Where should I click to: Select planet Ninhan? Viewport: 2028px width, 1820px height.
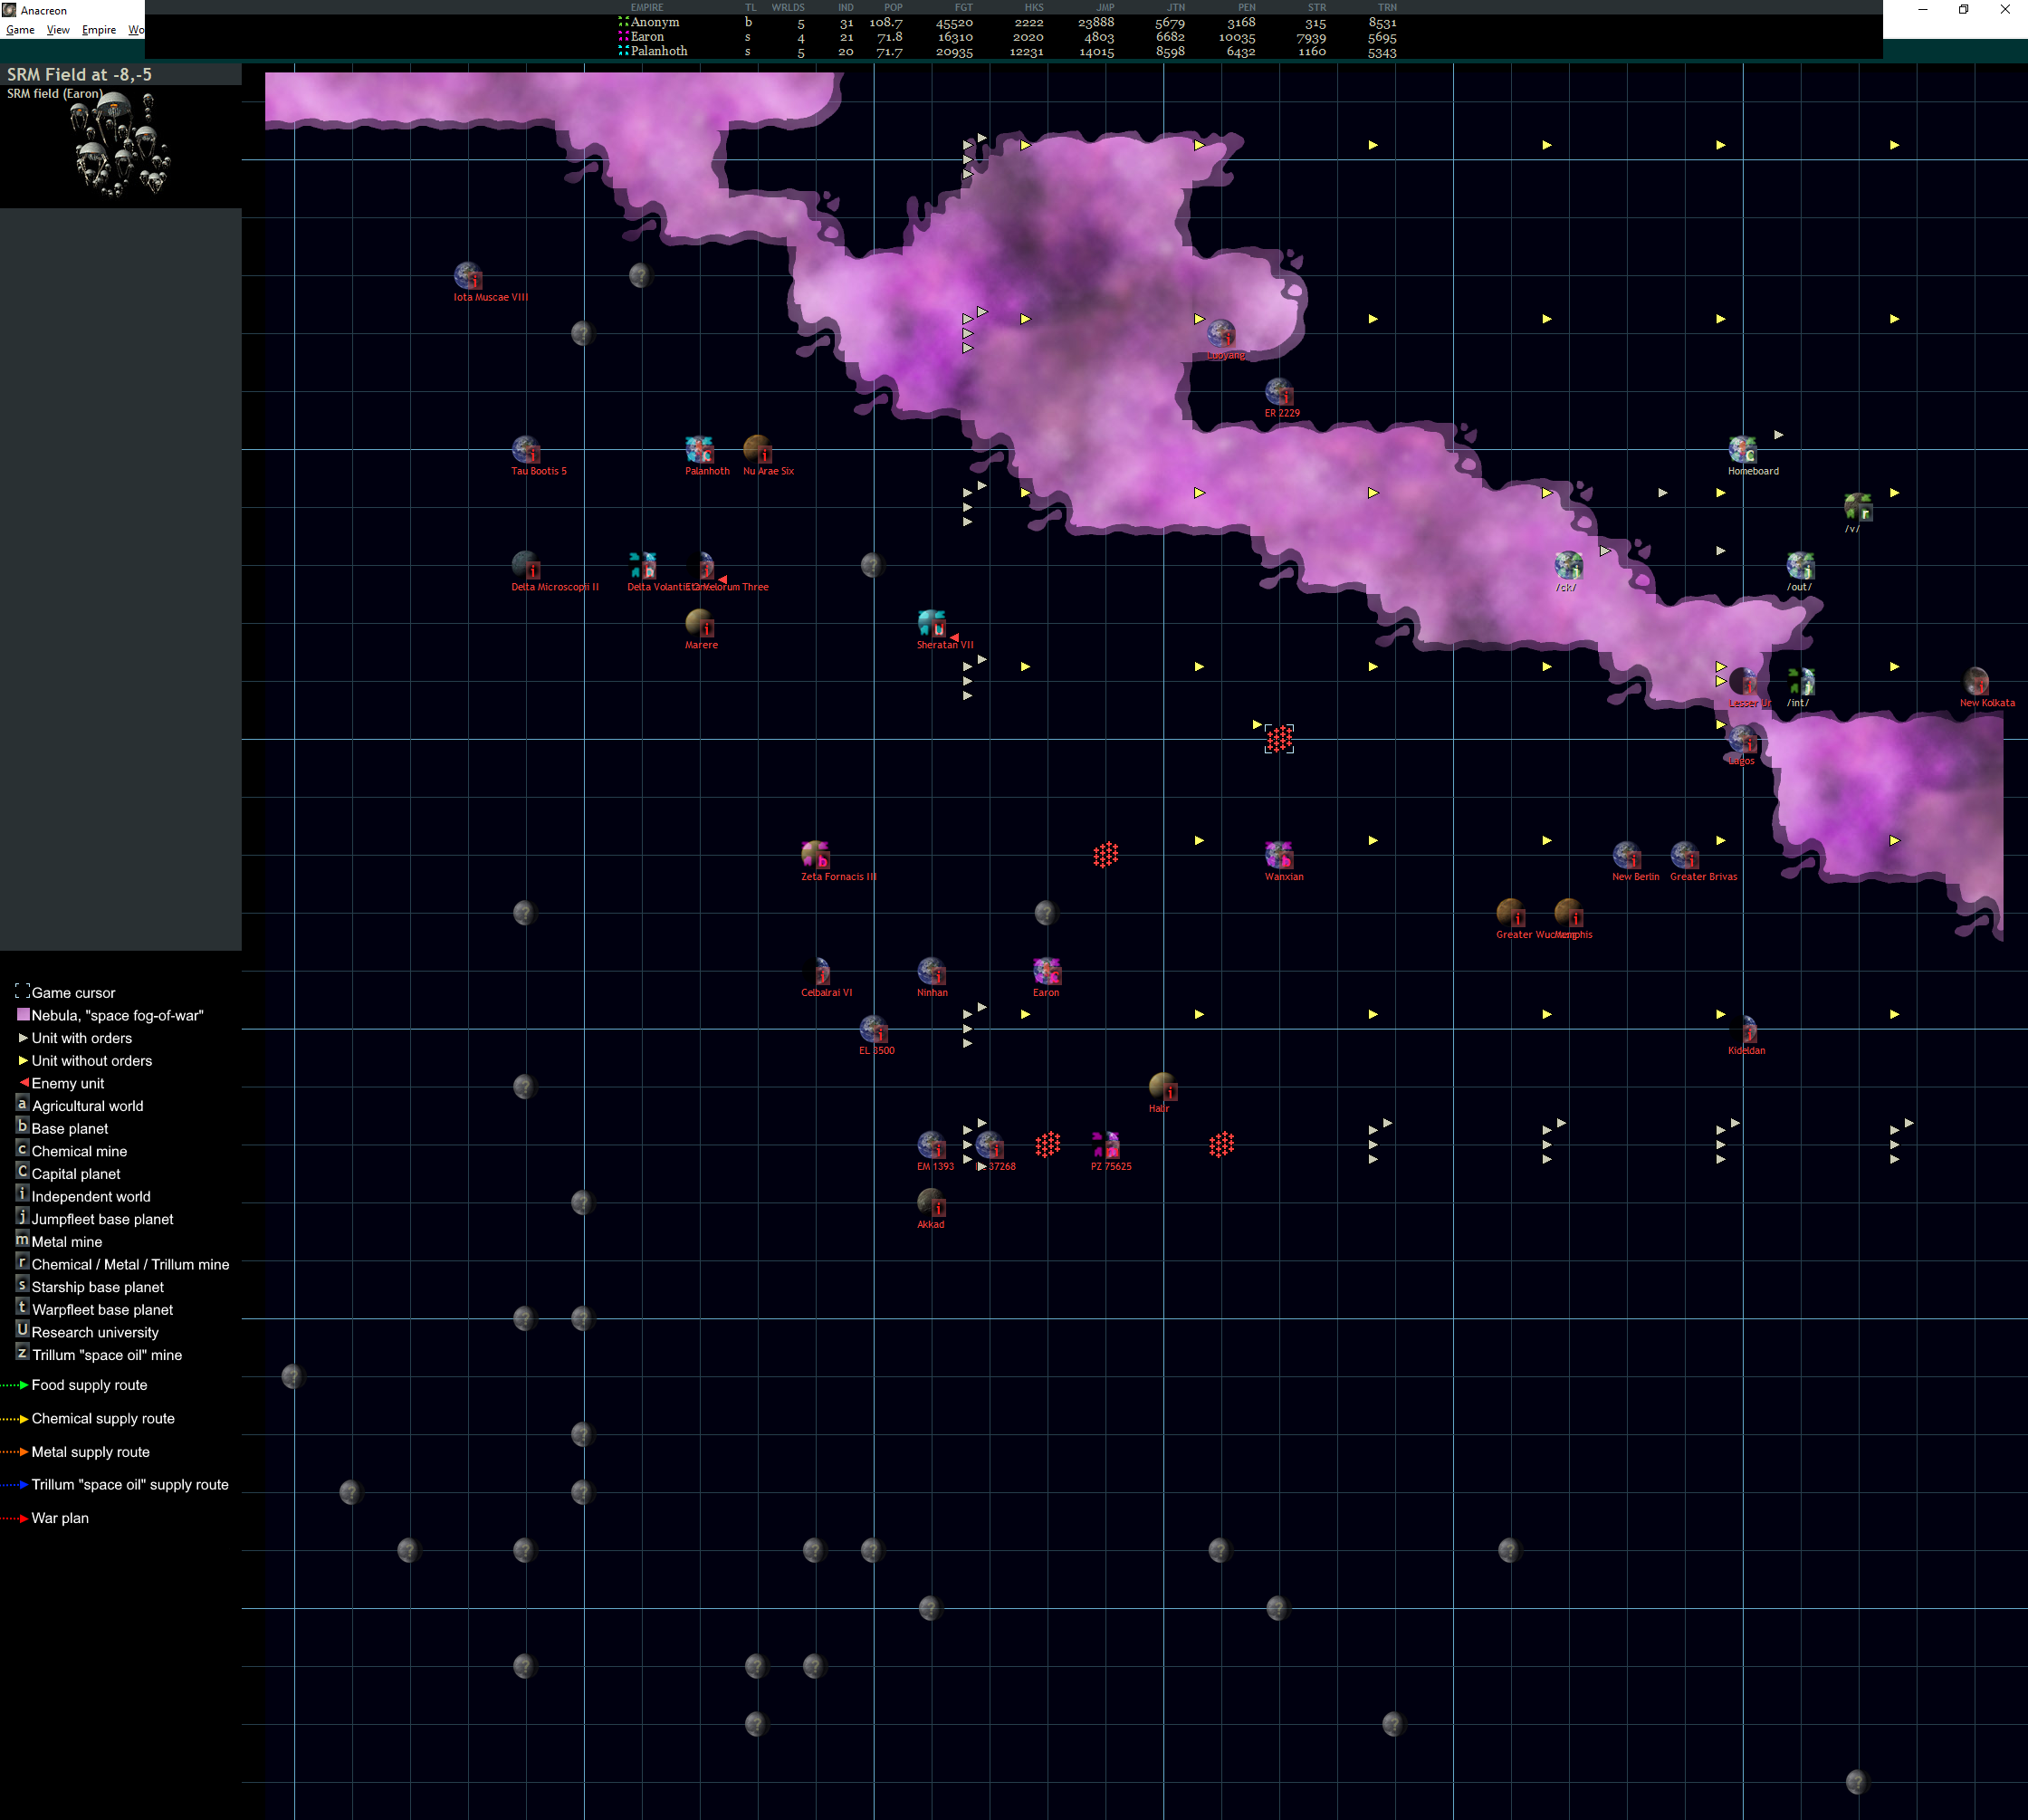[932, 972]
